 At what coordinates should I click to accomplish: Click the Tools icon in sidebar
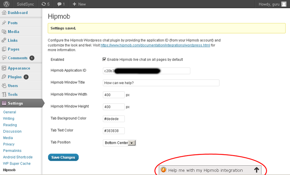4,95
